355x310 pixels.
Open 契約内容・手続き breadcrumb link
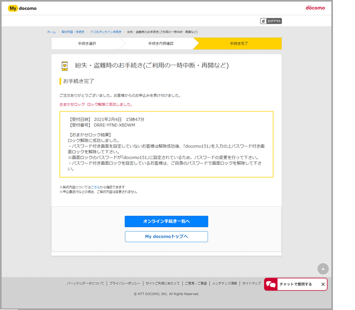coord(72,32)
